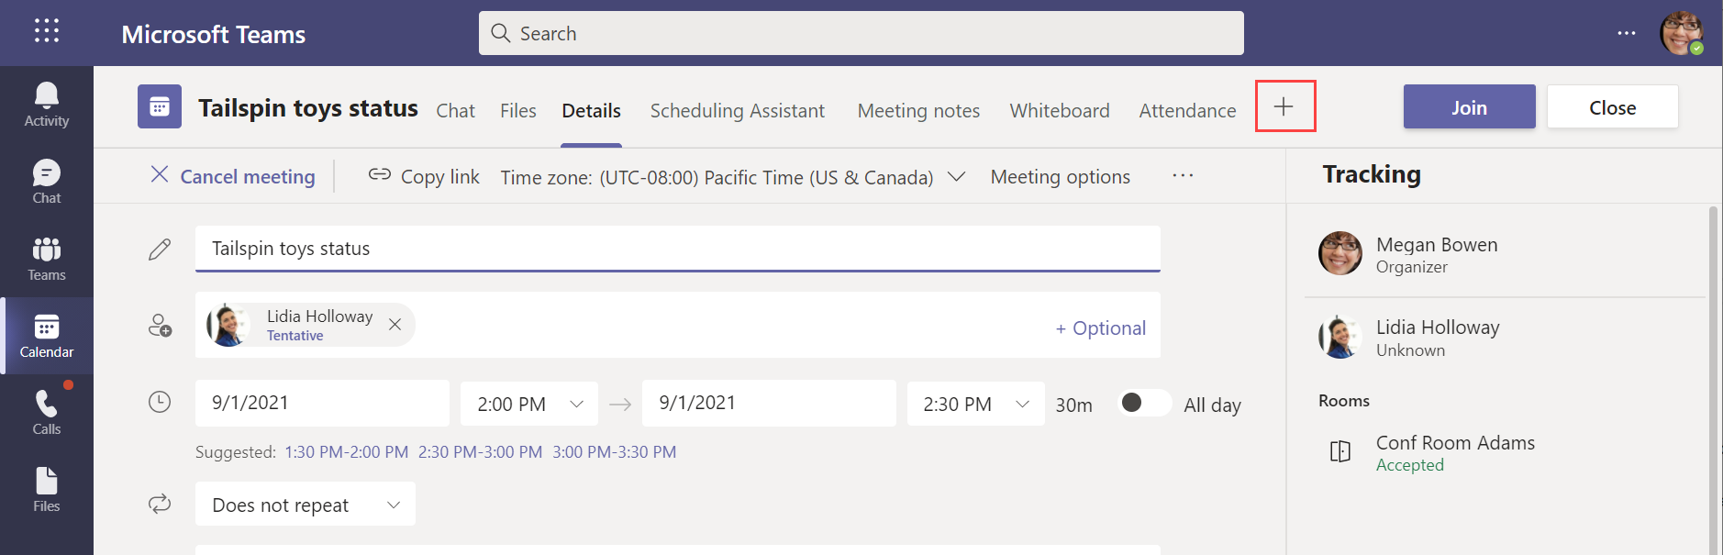Choose the suggested 1:30 PM-2:00 PM time slot

[x=346, y=451]
